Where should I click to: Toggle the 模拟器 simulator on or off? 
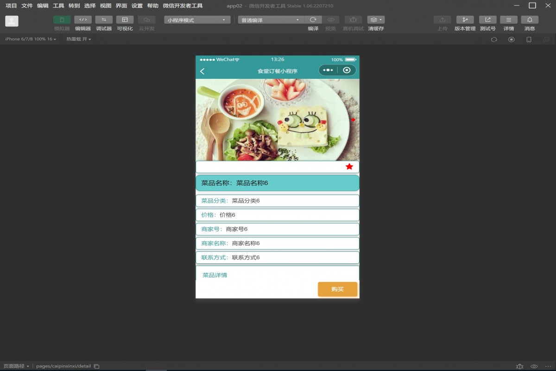coord(62,19)
